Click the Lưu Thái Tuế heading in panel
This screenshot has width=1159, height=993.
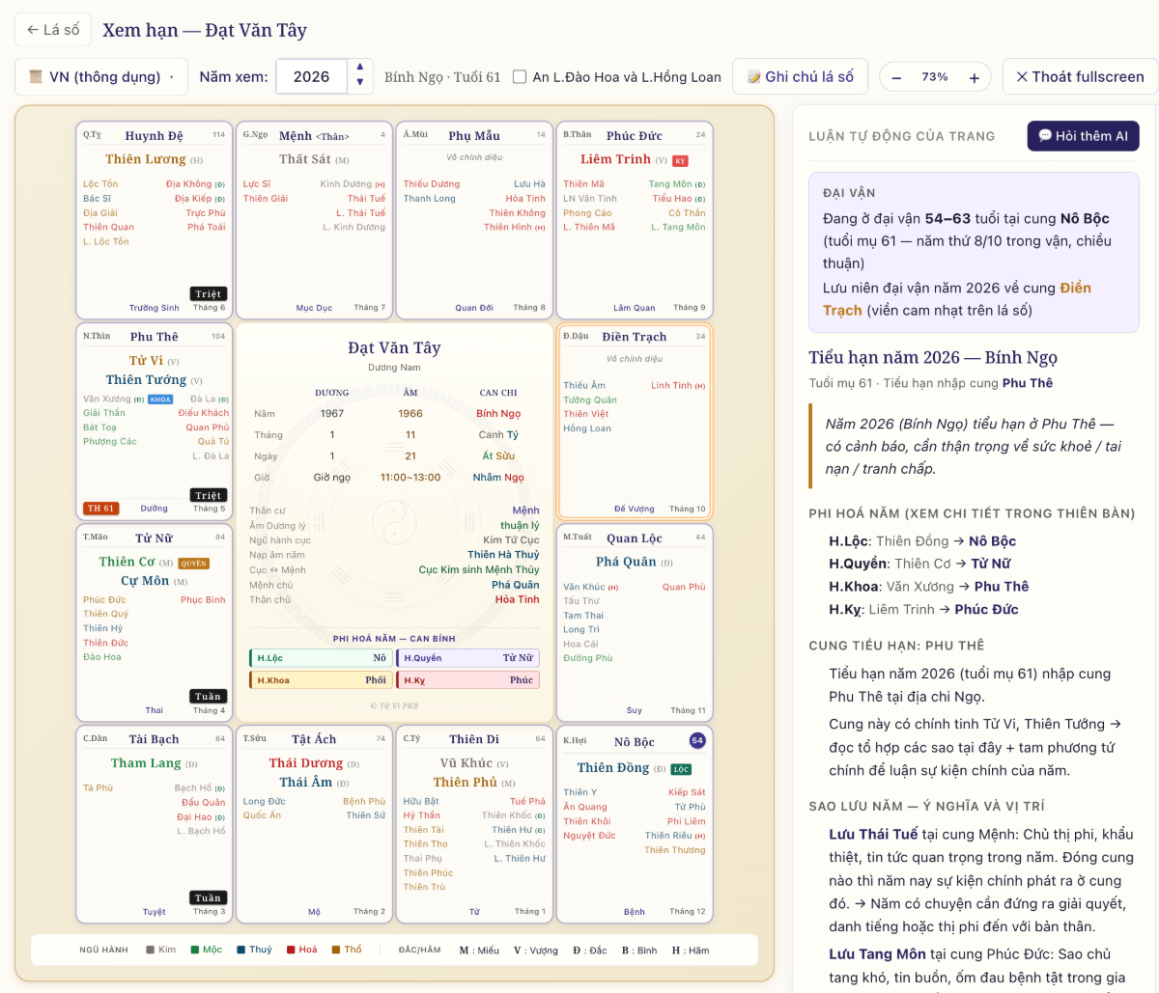[x=873, y=835]
